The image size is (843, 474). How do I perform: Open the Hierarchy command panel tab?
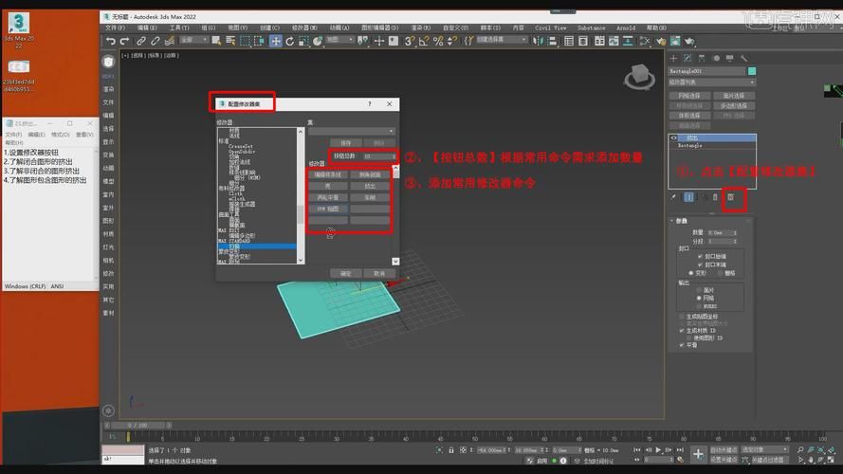(x=702, y=58)
